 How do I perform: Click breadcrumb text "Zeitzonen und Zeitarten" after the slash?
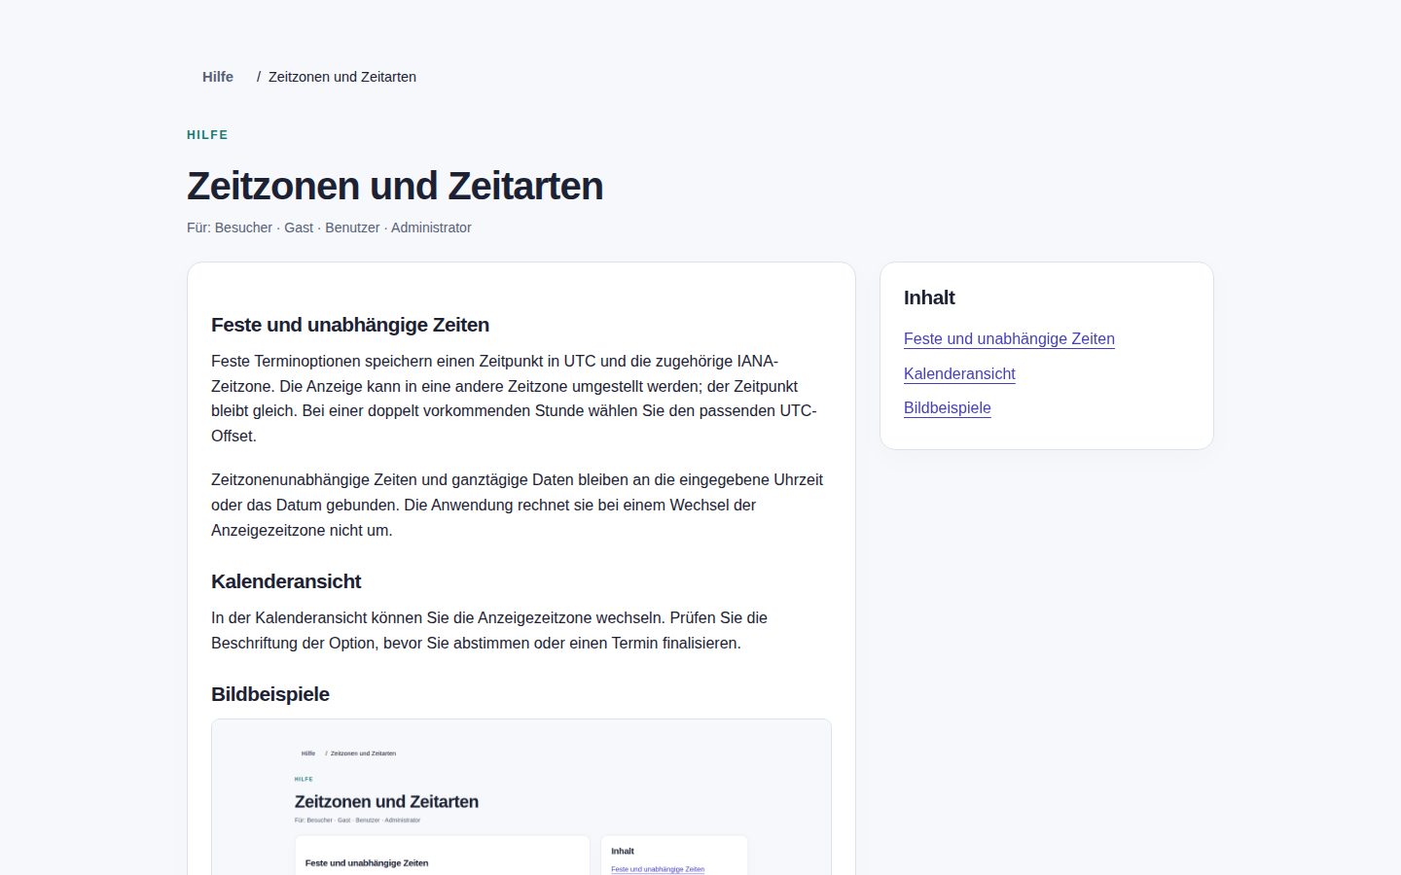342,77
